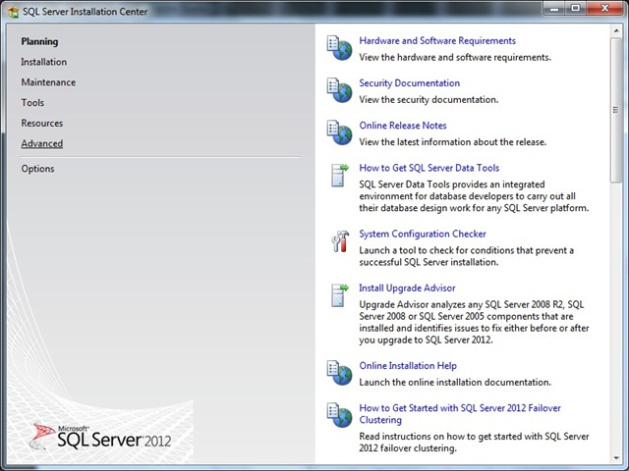
Task: Open the SQL Server 2012 Failover Clustering link
Action: (x=460, y=414)
